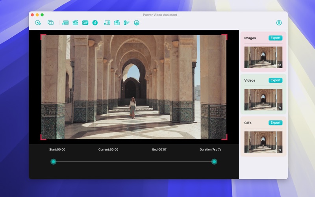The height and width of the screenshot is (197, 315).
Task: Click the bottom-right red crop corner handle
Action: tap(225, 138)
